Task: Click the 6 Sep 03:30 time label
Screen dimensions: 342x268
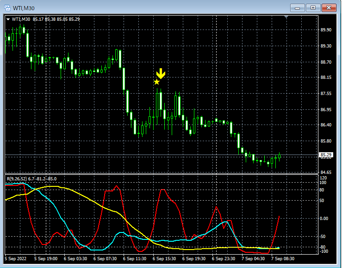Action: pos(75,259)
